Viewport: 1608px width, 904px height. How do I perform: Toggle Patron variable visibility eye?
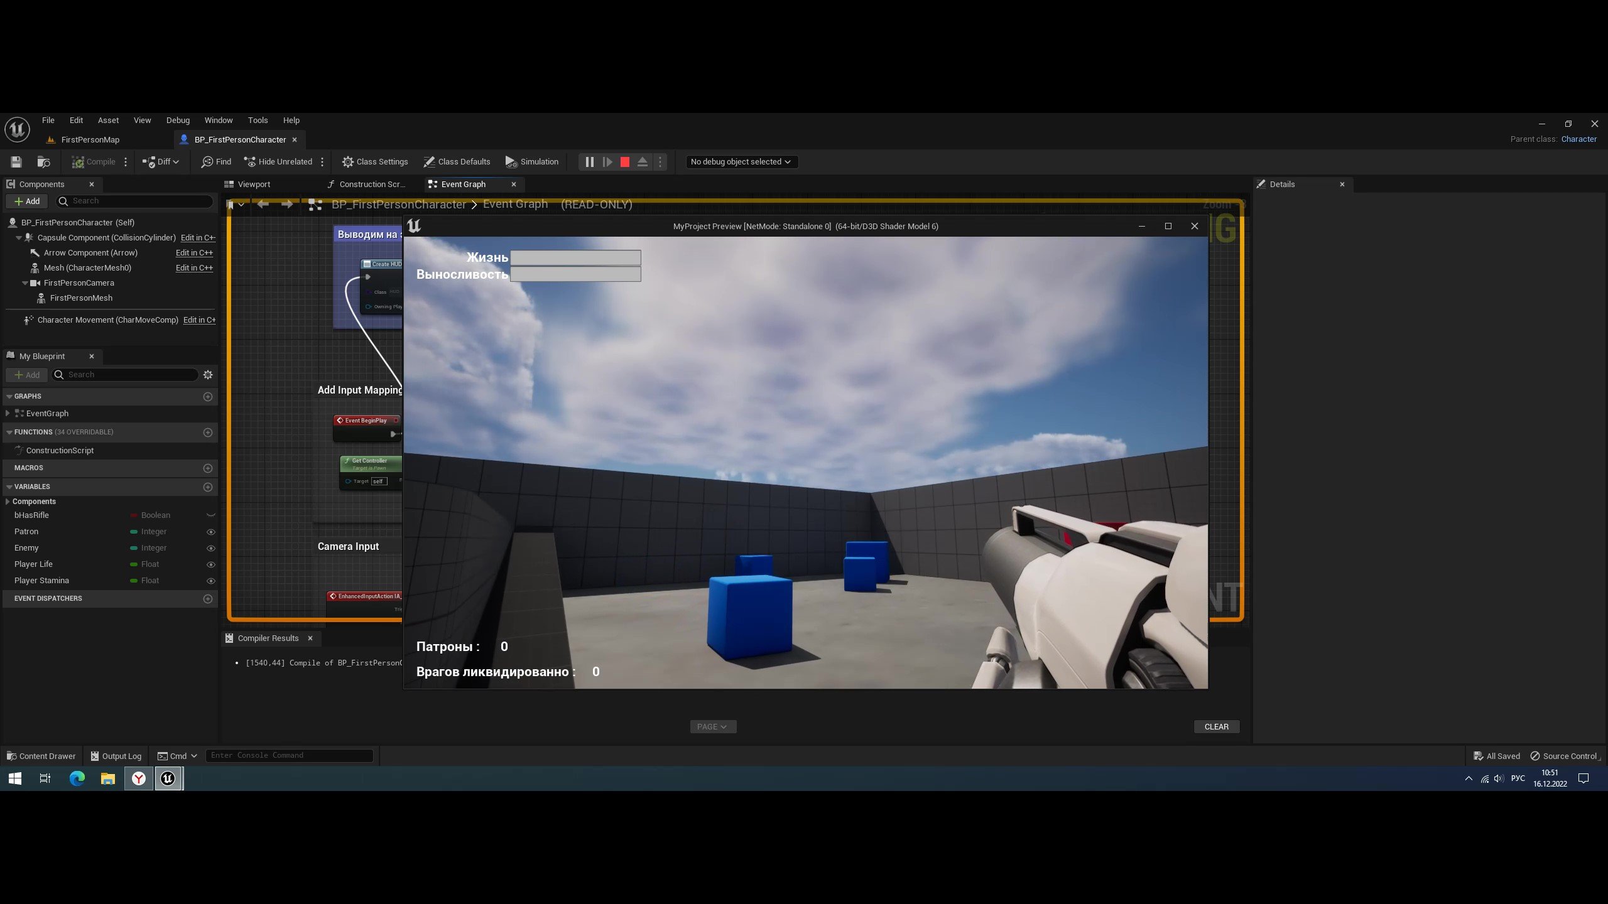[x=210, y=531]
